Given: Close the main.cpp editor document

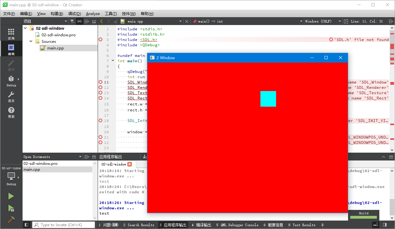Looking at the screenshot, I should coord(187,21).
